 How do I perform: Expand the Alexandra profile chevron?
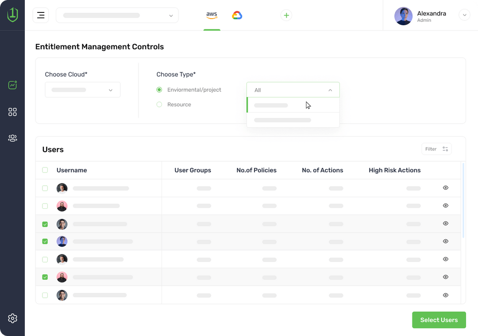coord(464,15)
